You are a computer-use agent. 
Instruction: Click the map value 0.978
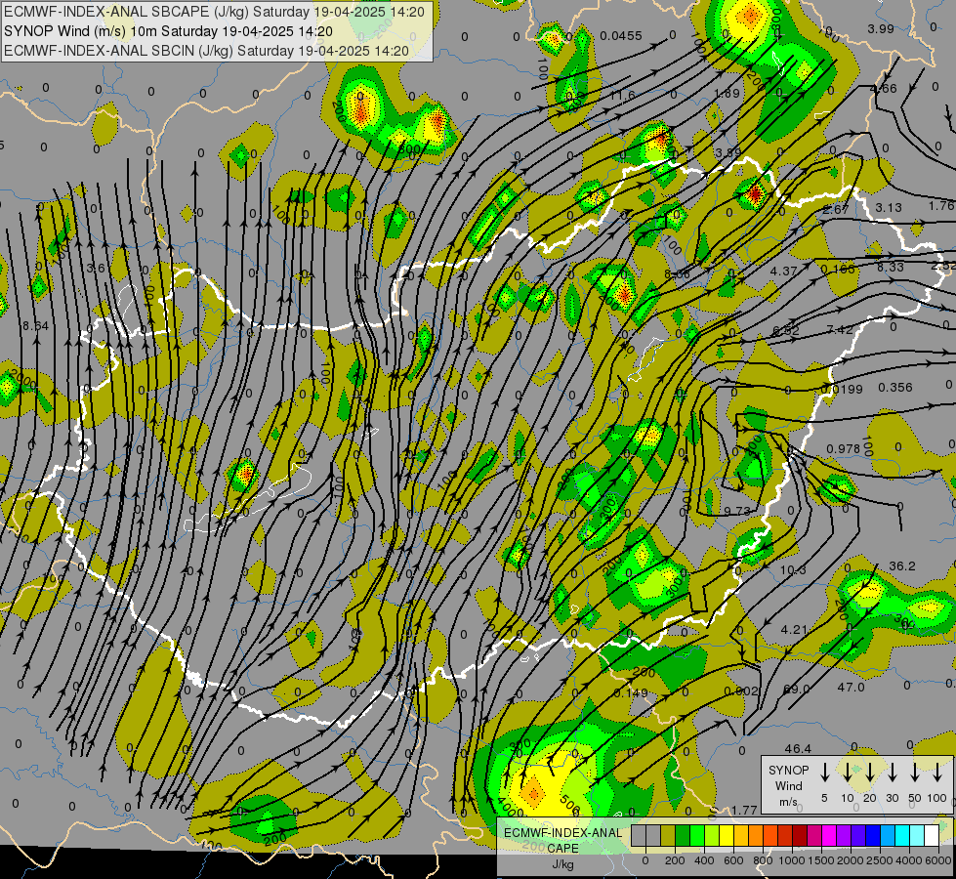coord(843,449)
